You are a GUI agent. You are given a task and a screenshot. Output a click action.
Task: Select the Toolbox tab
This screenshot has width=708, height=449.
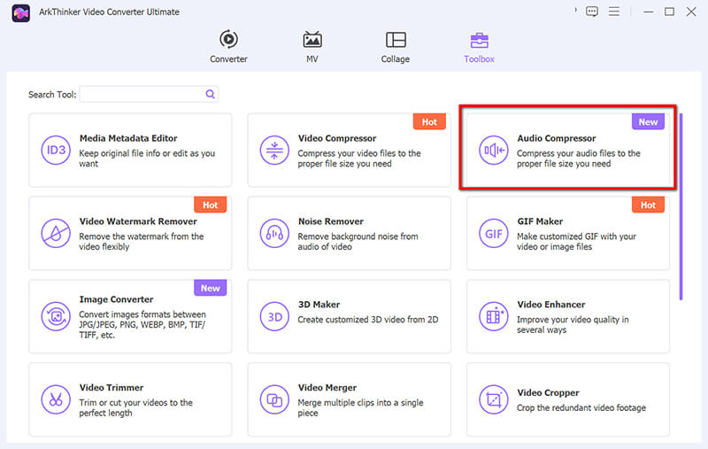click(479, 47)
